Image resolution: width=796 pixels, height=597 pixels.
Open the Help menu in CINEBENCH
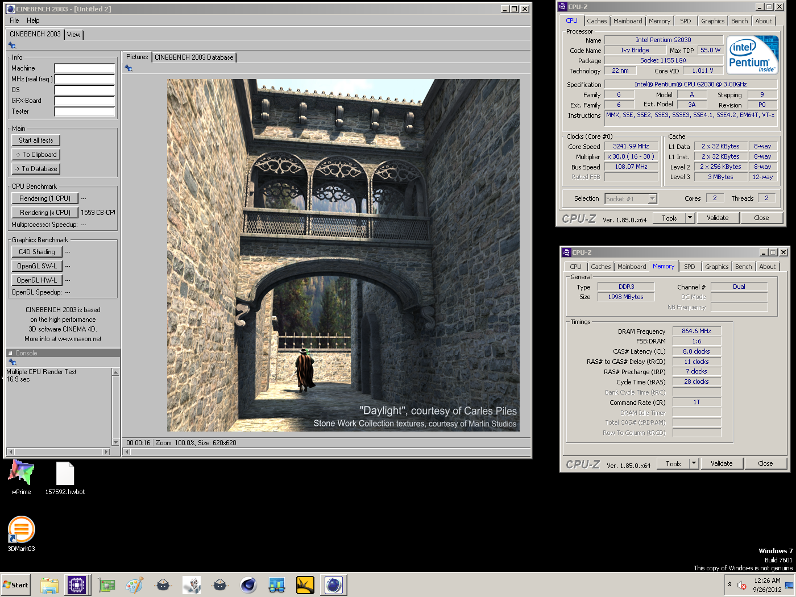click(33, 20)
